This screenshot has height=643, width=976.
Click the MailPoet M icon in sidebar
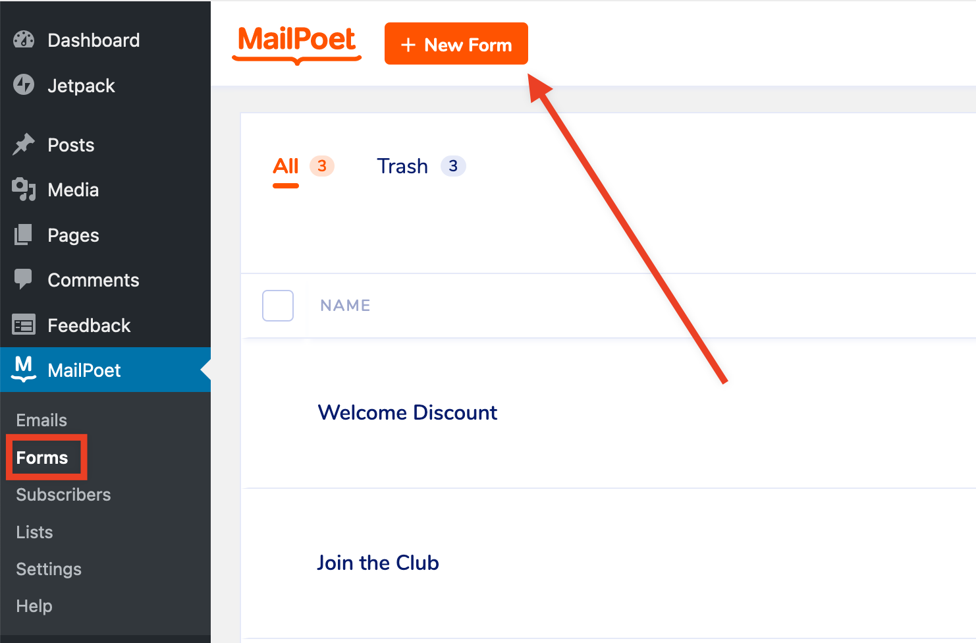click(x=24, y=369)
